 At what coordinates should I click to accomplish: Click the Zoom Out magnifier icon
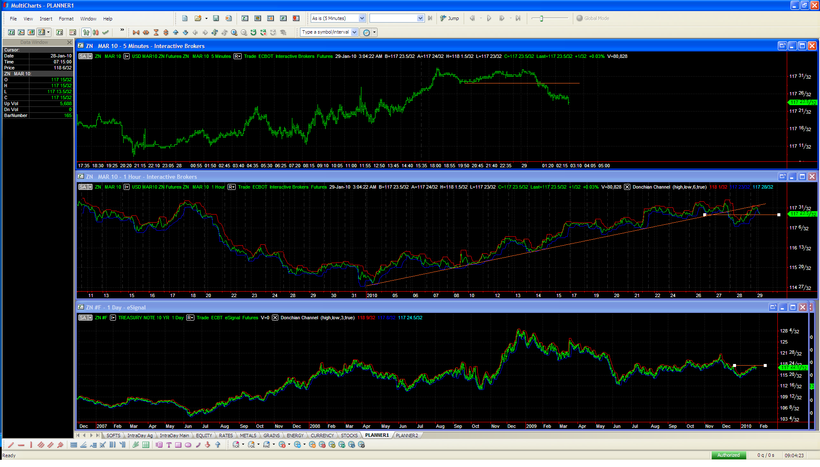[244, 32]
